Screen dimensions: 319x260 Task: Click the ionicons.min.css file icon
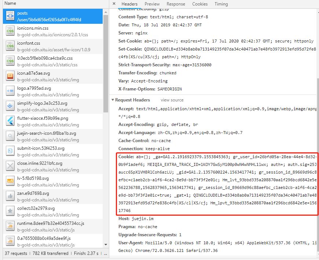pos(10,31)
